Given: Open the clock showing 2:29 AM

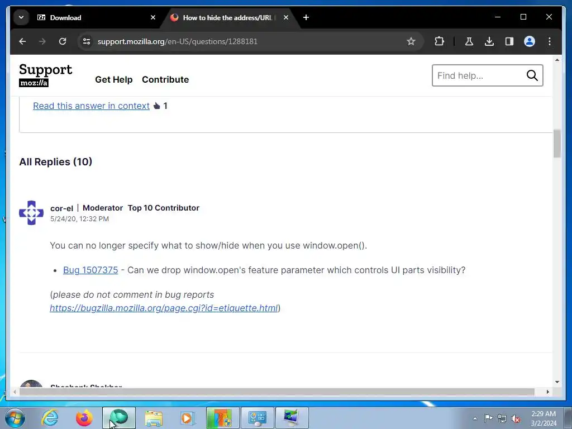Looking at the screenshot, I should 544,418.
